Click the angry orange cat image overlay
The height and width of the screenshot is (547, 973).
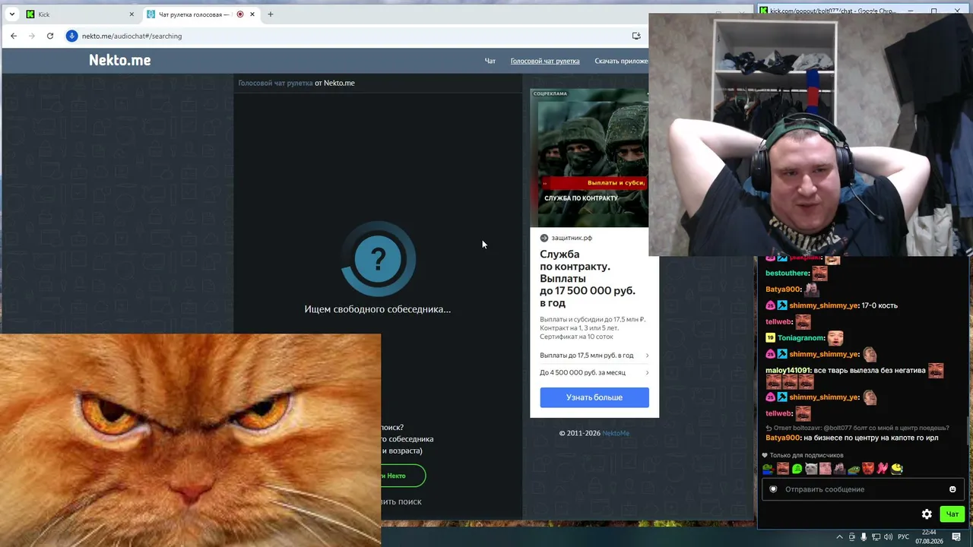190,441
